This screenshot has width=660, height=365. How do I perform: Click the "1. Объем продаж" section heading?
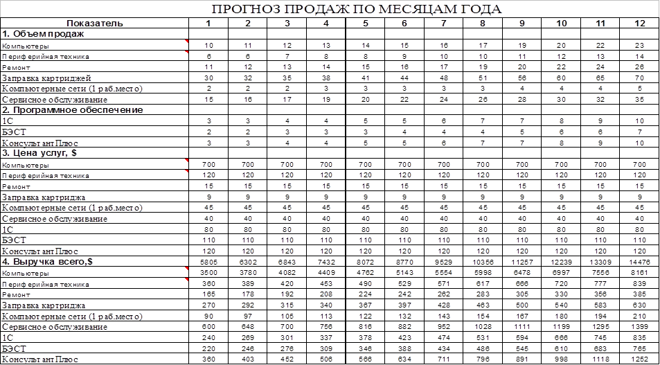tap(44, 33)
